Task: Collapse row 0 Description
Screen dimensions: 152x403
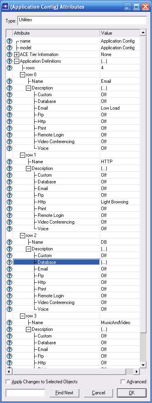Action: pos(29,88)
